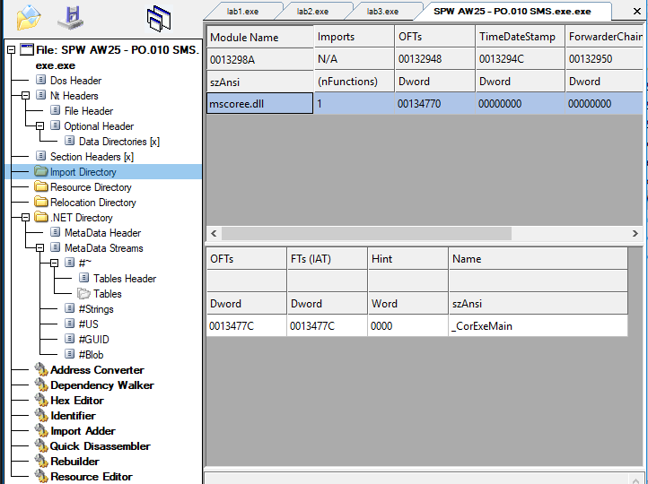Open Quick Disassembler tool
648x484 pixels.
pyautogui.click(x=100, y=446)
